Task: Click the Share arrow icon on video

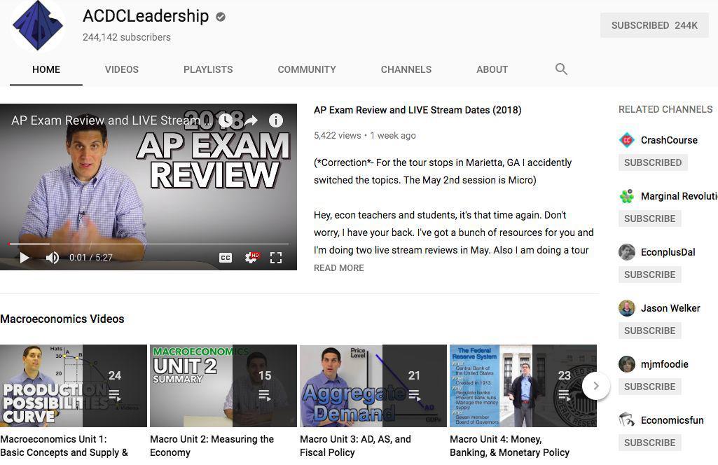Action: [251, 120]
